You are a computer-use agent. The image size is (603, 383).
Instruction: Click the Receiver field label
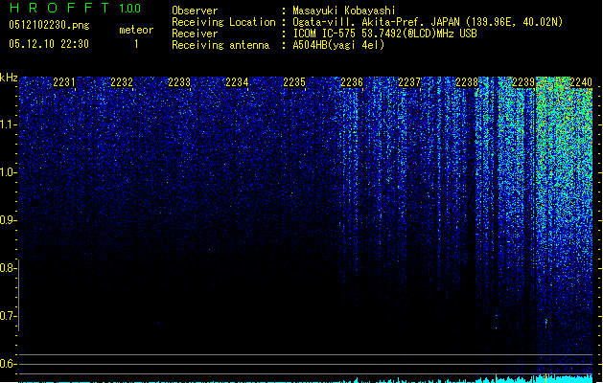(195, 34)
